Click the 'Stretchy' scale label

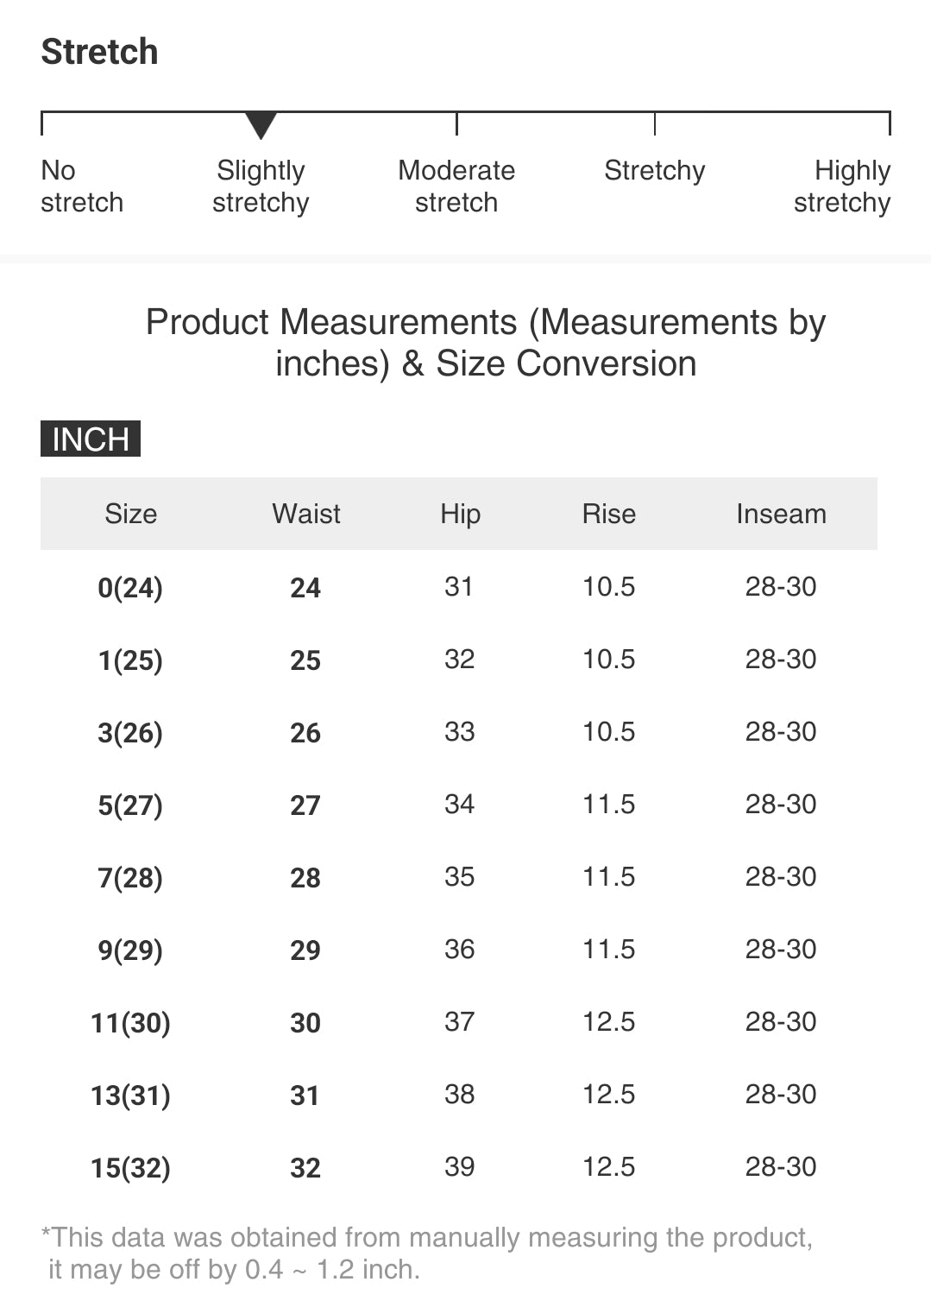point(655,171)
